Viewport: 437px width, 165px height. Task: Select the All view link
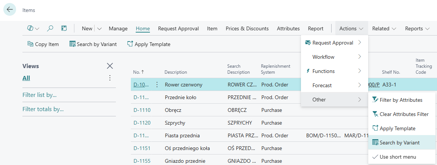[x=26, y=78]
